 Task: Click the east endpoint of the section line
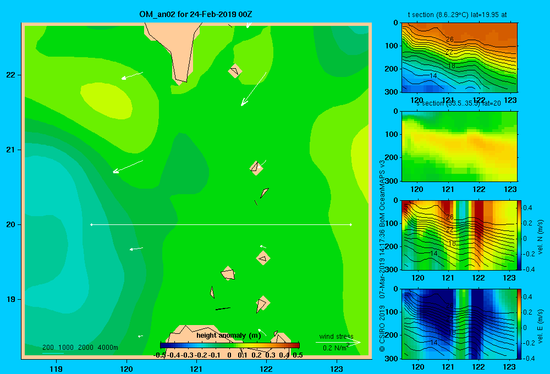point(351,224)
